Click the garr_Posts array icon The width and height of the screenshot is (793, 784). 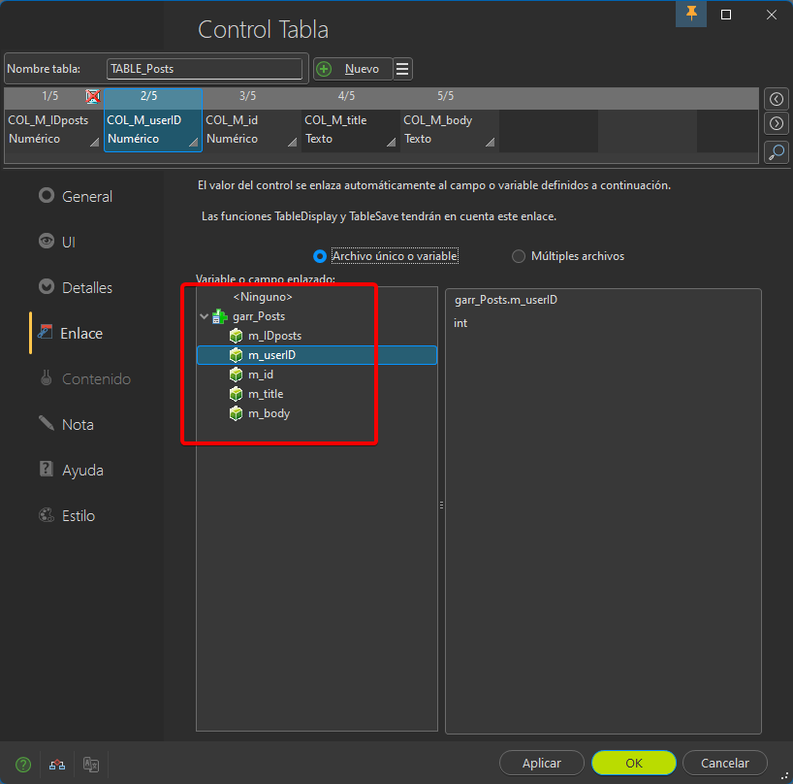[x=220, y=317]
